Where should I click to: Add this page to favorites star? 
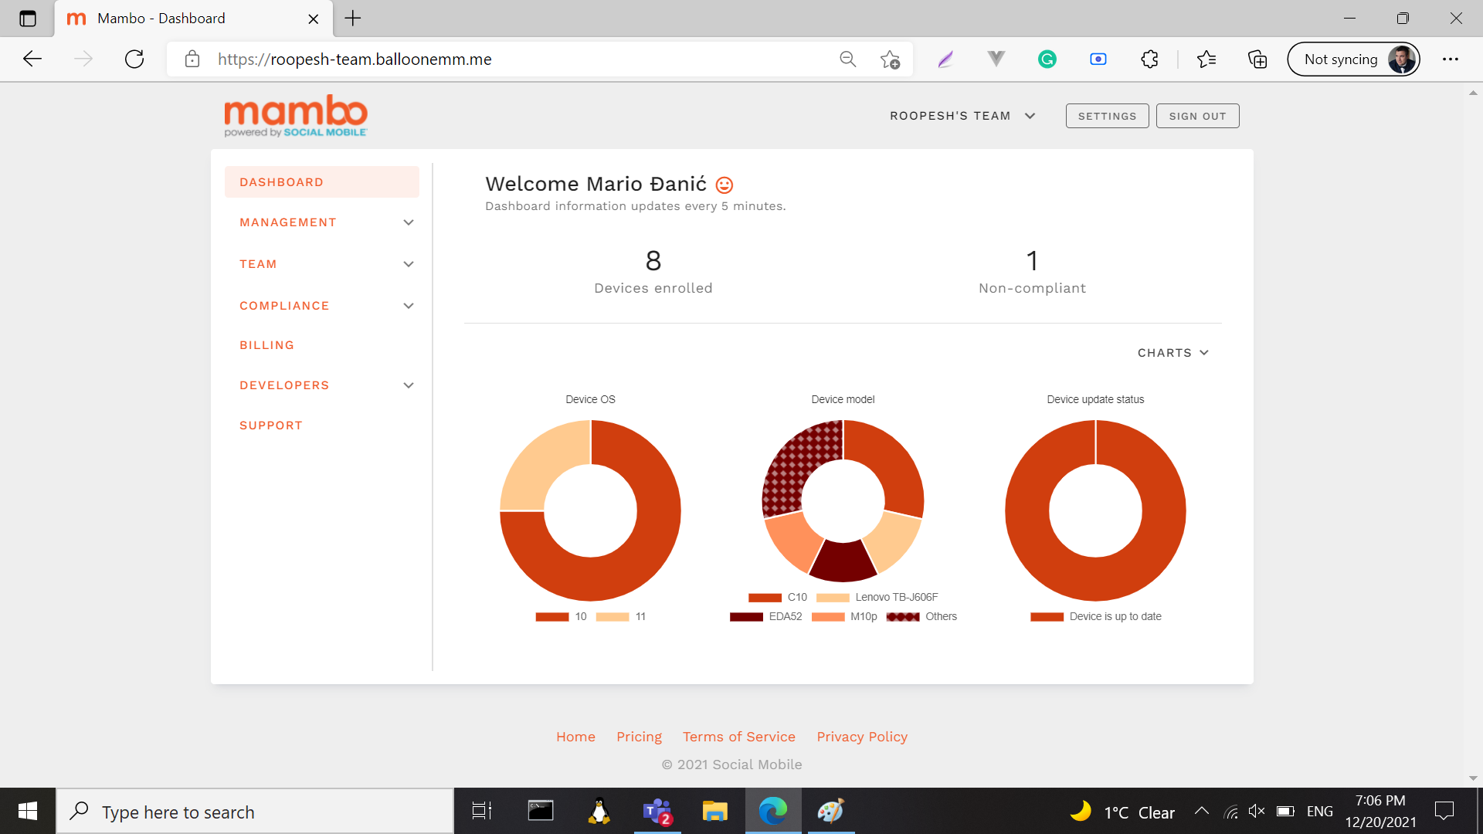[890, 59]
